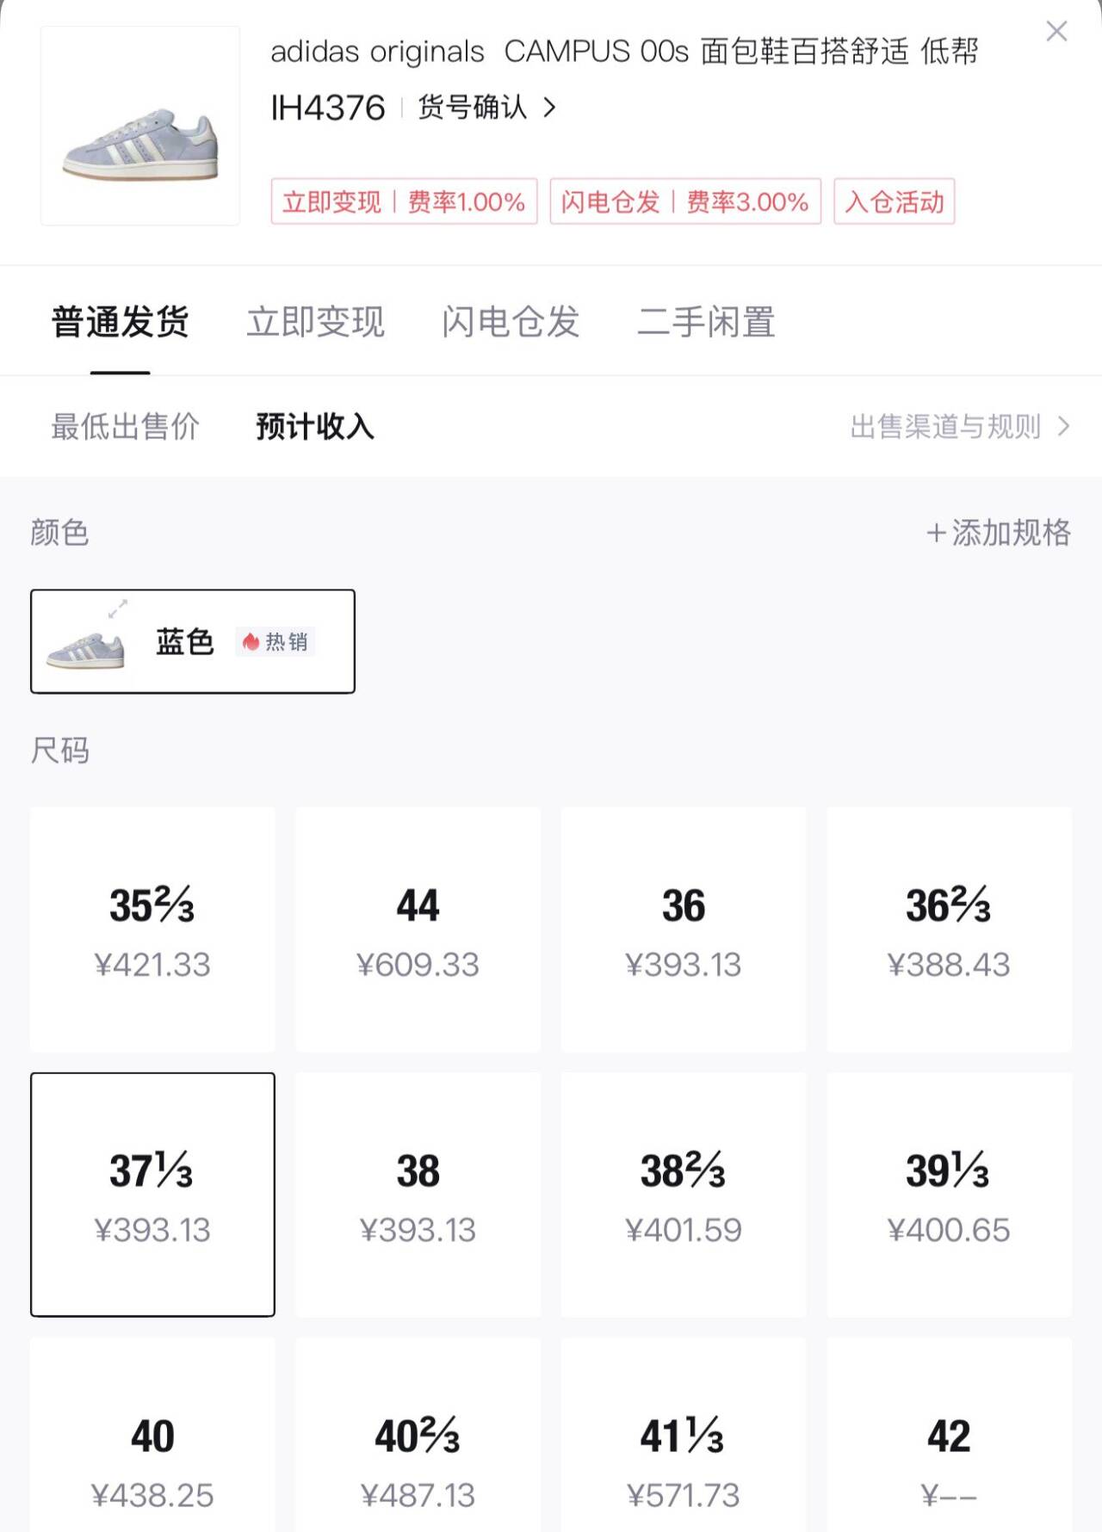Open 货号确认 chevron arrow
Image resolution: width=1102 pixels, height=1532 pixels.
coord(550,108)
